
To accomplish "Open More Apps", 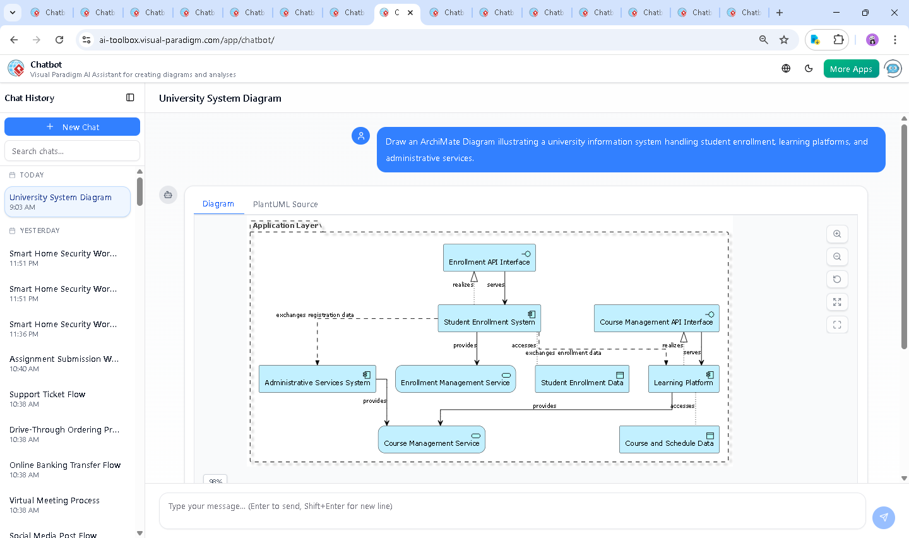I will 851,68.
